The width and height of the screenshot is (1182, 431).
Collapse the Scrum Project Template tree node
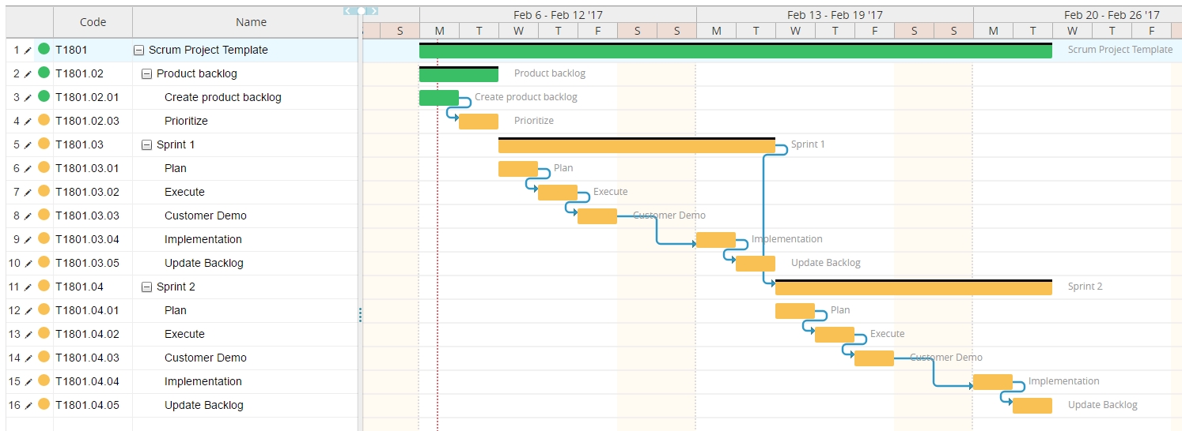pyautogui.click(x=139, y=50)
